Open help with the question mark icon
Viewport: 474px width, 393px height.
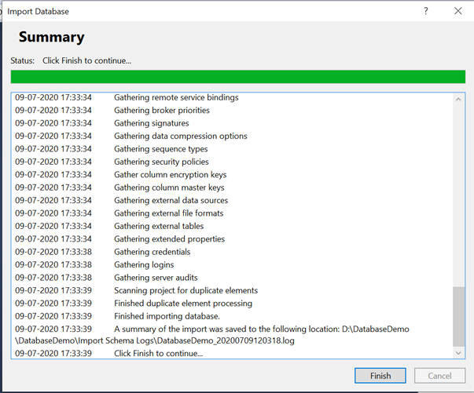426,11
